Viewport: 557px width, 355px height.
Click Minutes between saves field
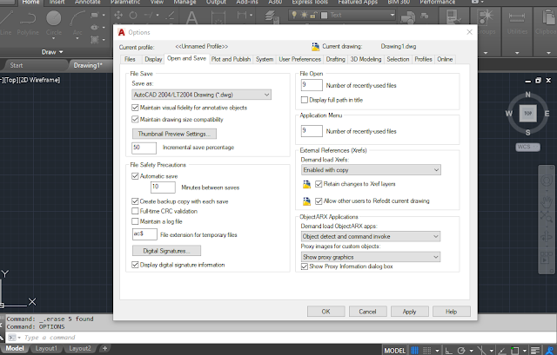tap(163, 187)
